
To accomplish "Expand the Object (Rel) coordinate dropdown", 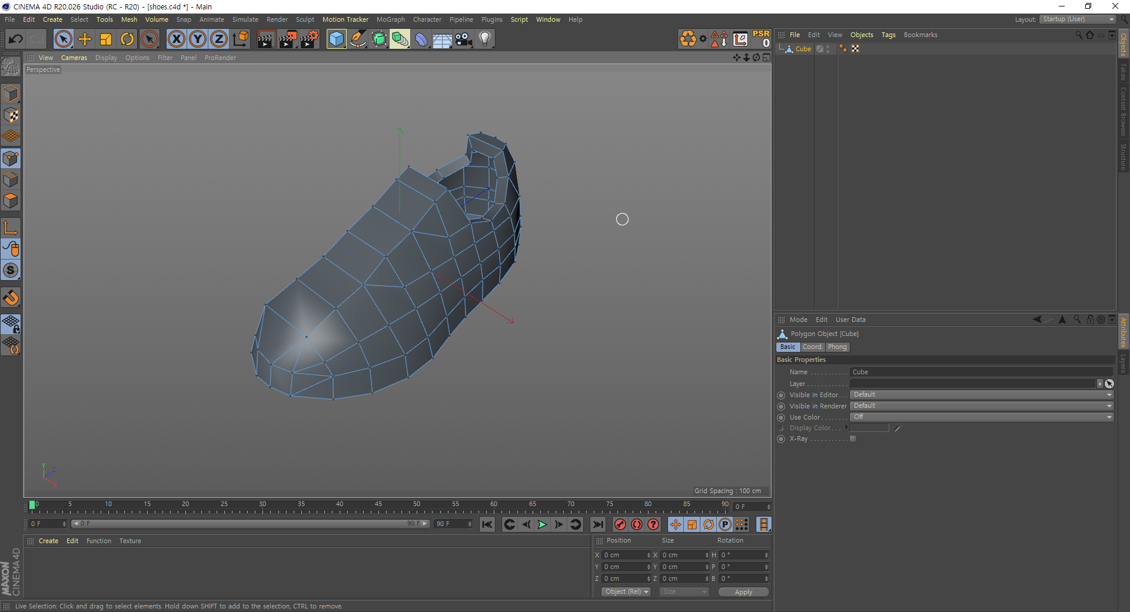I will tap(626, 592).
